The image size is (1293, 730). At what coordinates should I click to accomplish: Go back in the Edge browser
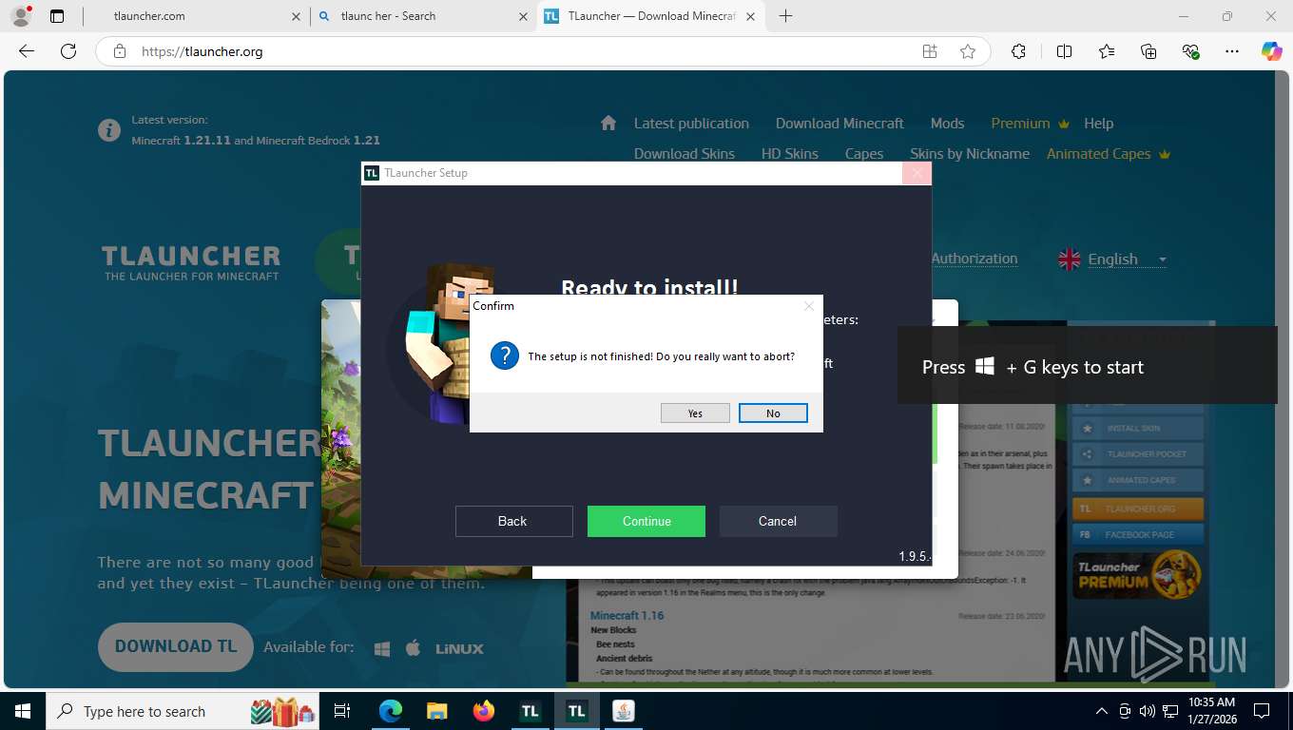coord(27,51)
